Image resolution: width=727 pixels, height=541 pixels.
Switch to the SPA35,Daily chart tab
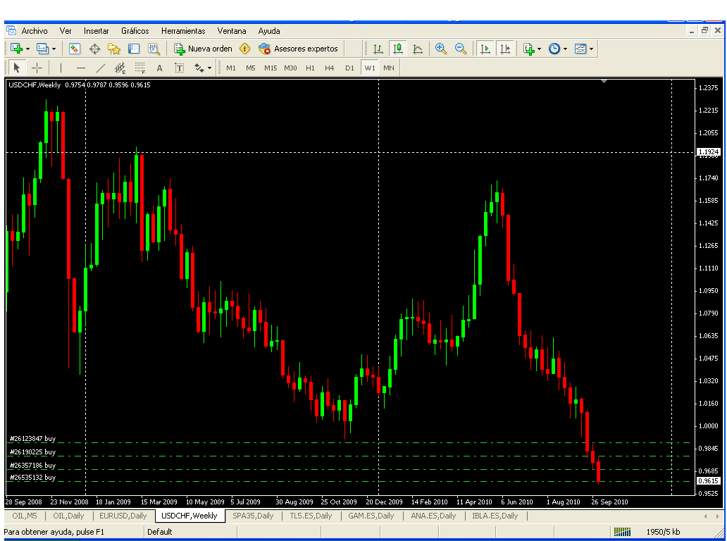click(253, 516)
